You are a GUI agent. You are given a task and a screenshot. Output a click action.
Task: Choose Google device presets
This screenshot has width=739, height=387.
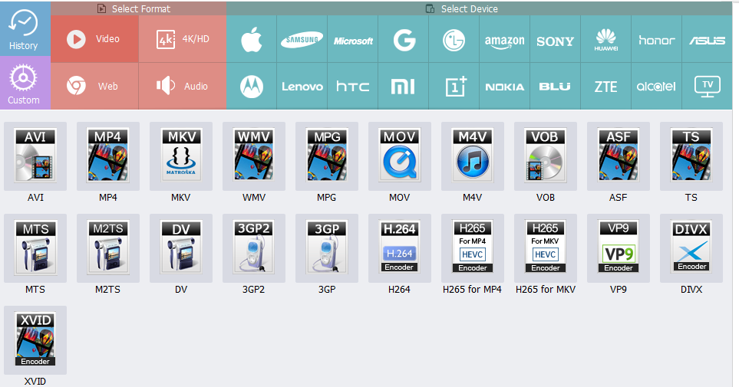tap(404, 39)
